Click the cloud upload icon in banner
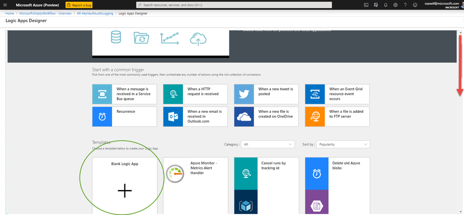This screenshot has width=464, height=215. point(198,39)
